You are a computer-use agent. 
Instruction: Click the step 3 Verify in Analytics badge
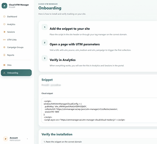(45, 58)
